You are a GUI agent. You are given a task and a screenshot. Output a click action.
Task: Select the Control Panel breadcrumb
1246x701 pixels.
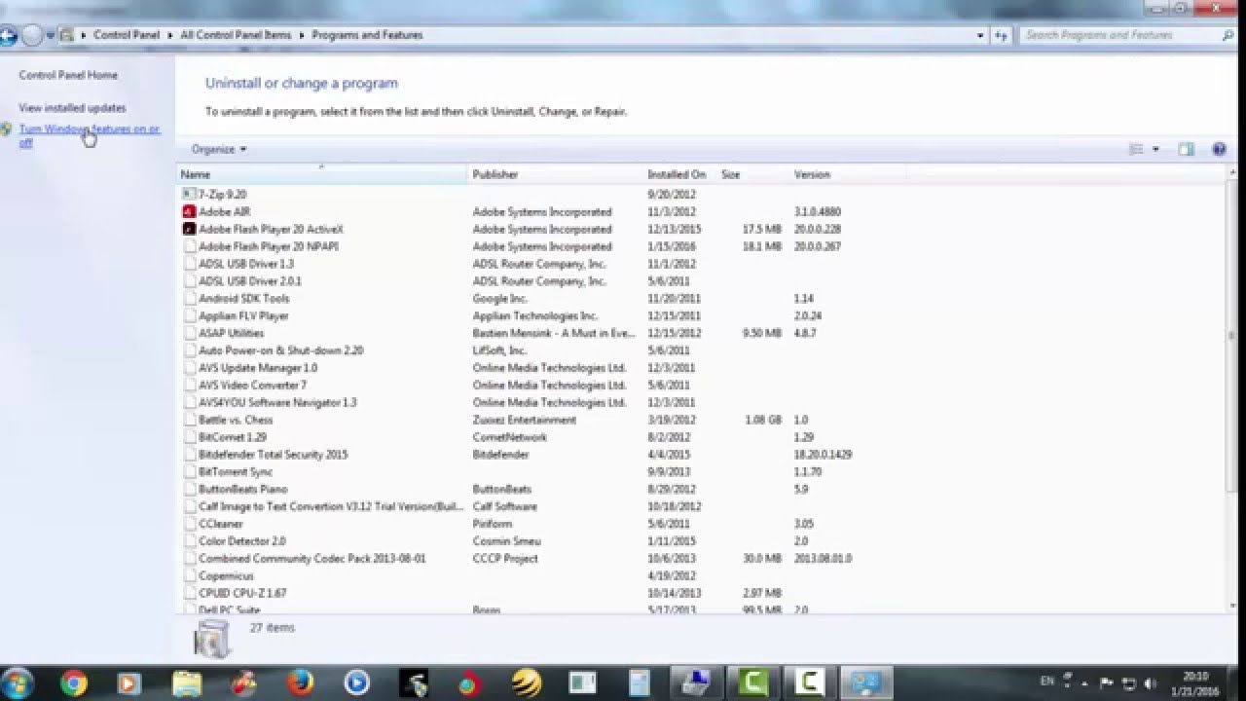126,35
